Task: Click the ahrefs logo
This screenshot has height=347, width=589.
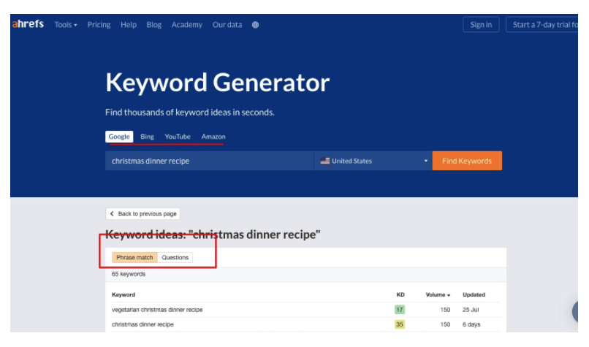Action: (28, 24)
